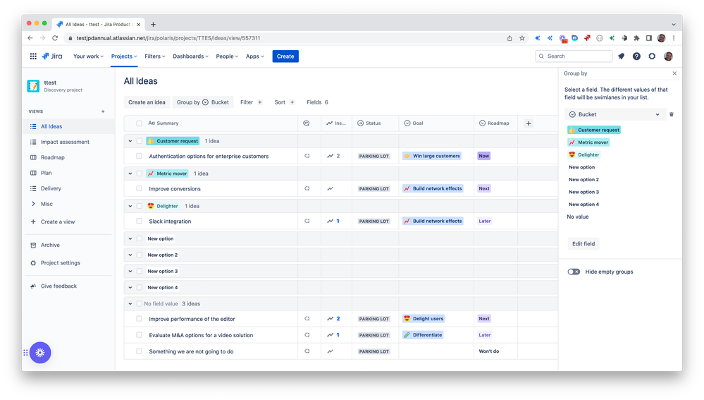
Task: Collapse the New option group chevron
Action: 130,238
